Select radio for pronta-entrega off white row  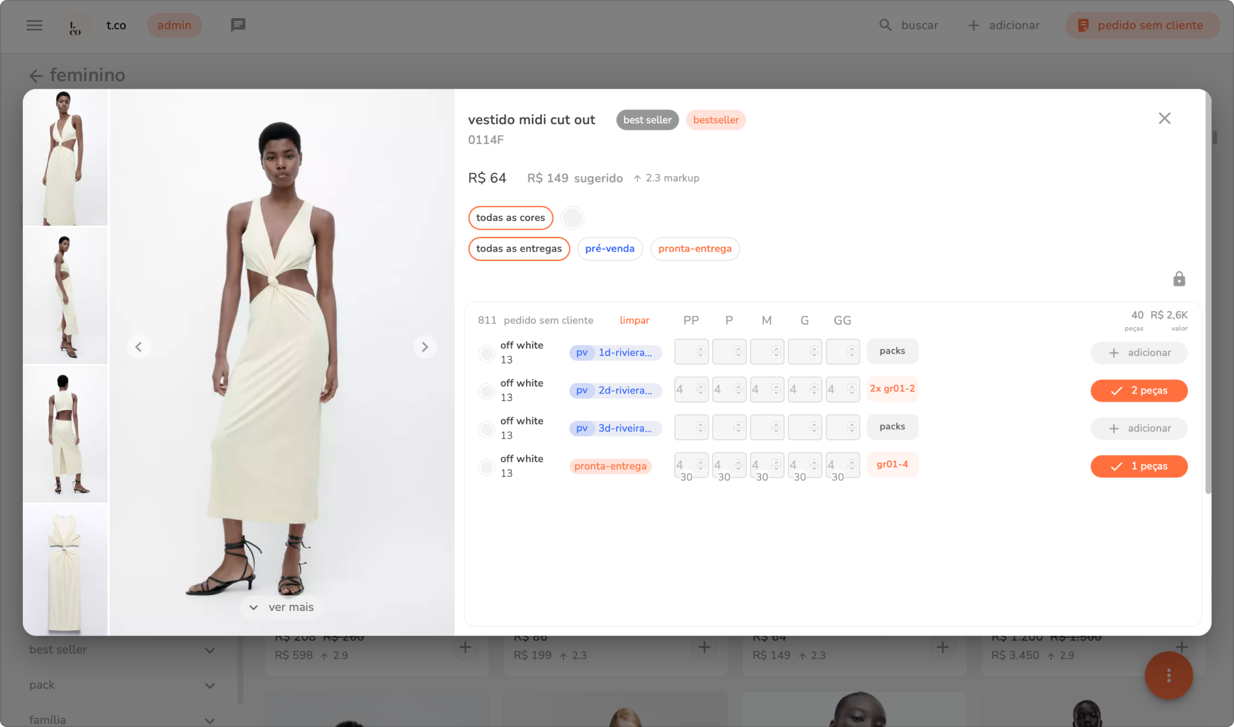(486, 467)
